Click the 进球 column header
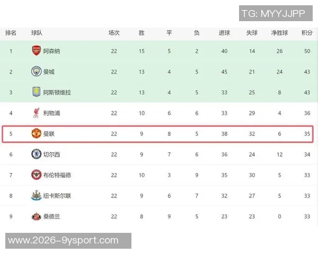The width and height of the screenshot is (318, 254). (x=224, y=33)
